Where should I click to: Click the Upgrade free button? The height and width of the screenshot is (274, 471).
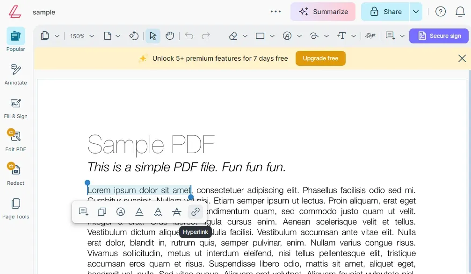coord(320,58)
